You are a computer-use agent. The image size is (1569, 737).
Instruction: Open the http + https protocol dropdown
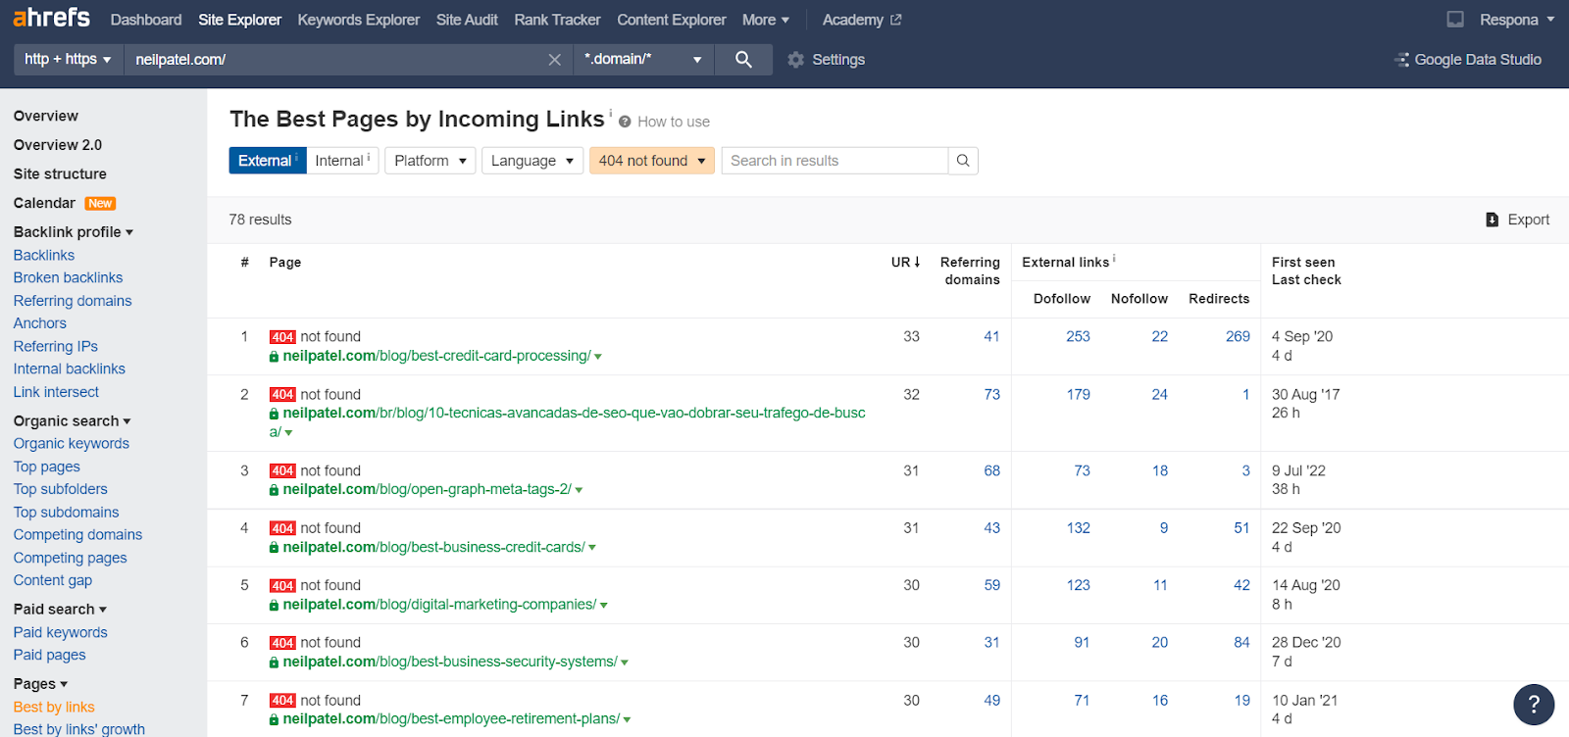(68, 60)
